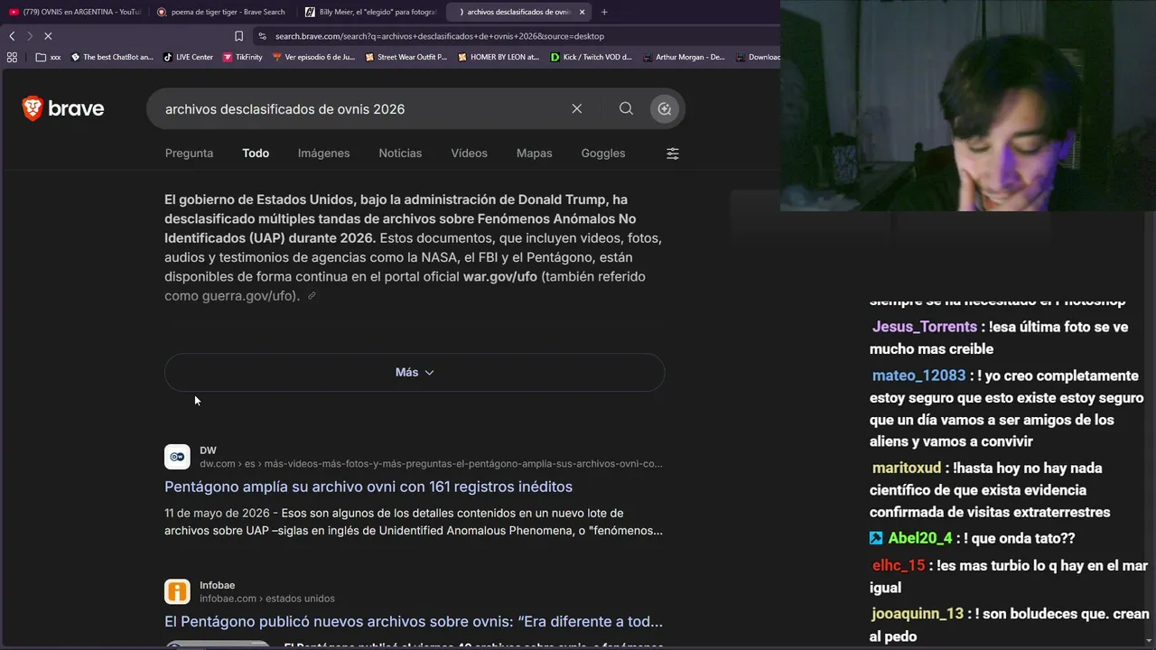
Task: Select the Todo search tab
Action: click(x=256, y=153)
